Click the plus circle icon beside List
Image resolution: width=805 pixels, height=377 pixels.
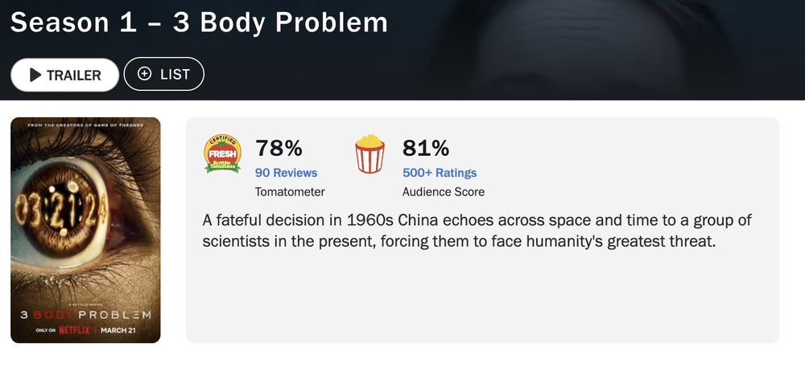(145, 74)
